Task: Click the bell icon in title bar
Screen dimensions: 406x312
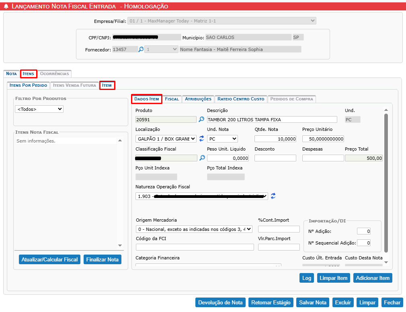Action: tap(6, 6)
